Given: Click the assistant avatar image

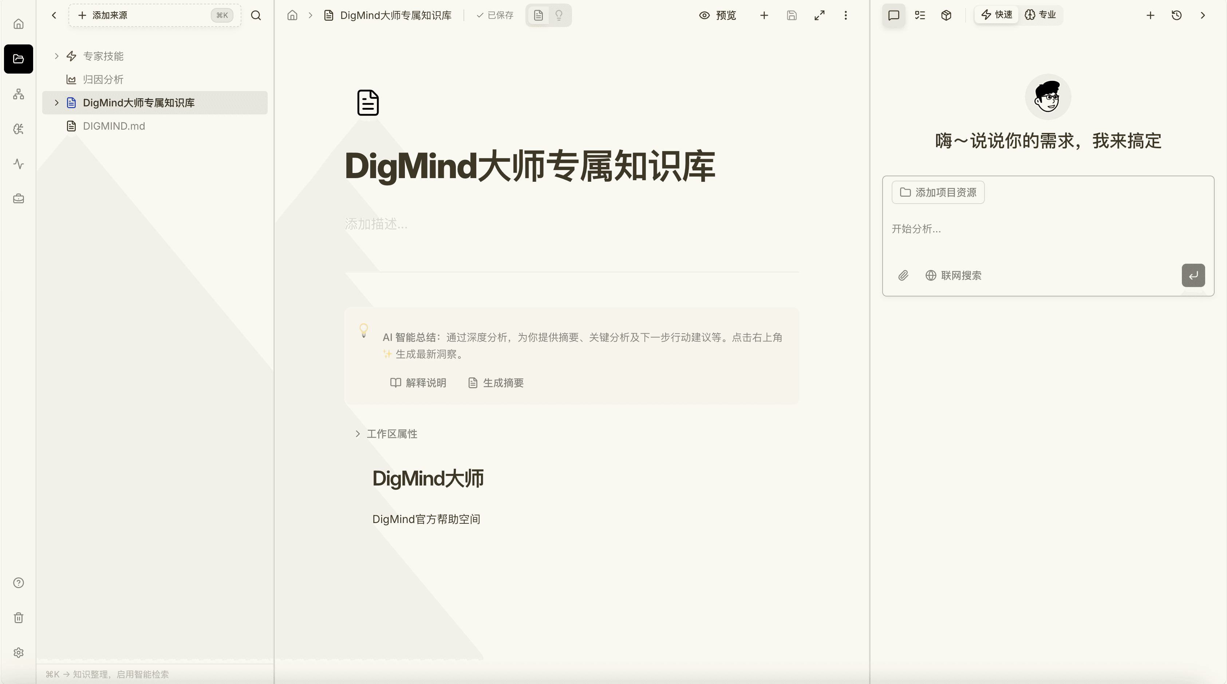Looking at the screenshot, I should pos(1048,97).
